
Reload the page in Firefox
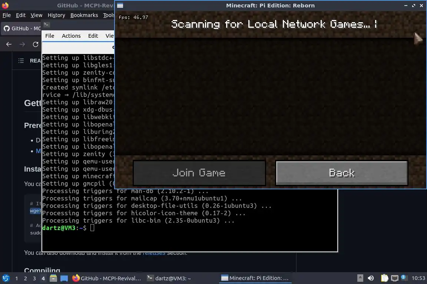click(36, 44)
